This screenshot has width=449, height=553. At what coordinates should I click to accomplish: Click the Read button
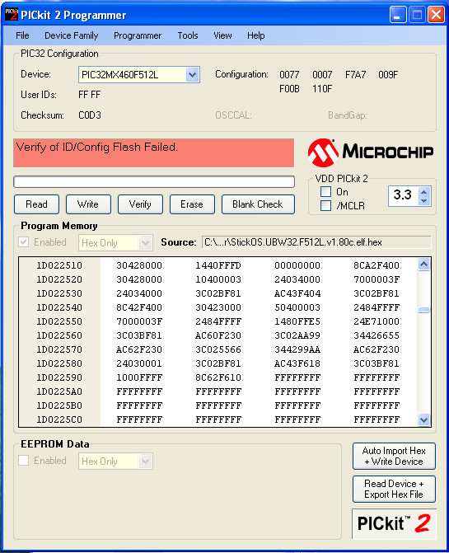[x=36, y=204]
